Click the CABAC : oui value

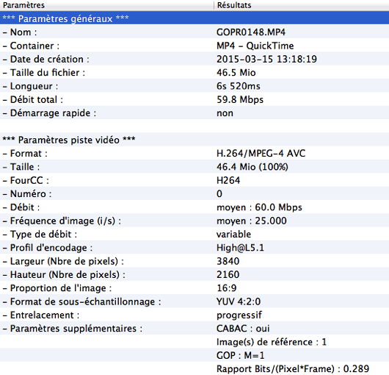pos(243,329)
